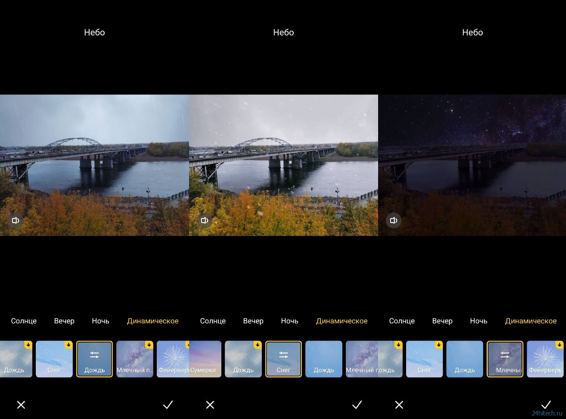
Task: Tap the starry night bridge preview in the right screen
Action: [472, 165]
